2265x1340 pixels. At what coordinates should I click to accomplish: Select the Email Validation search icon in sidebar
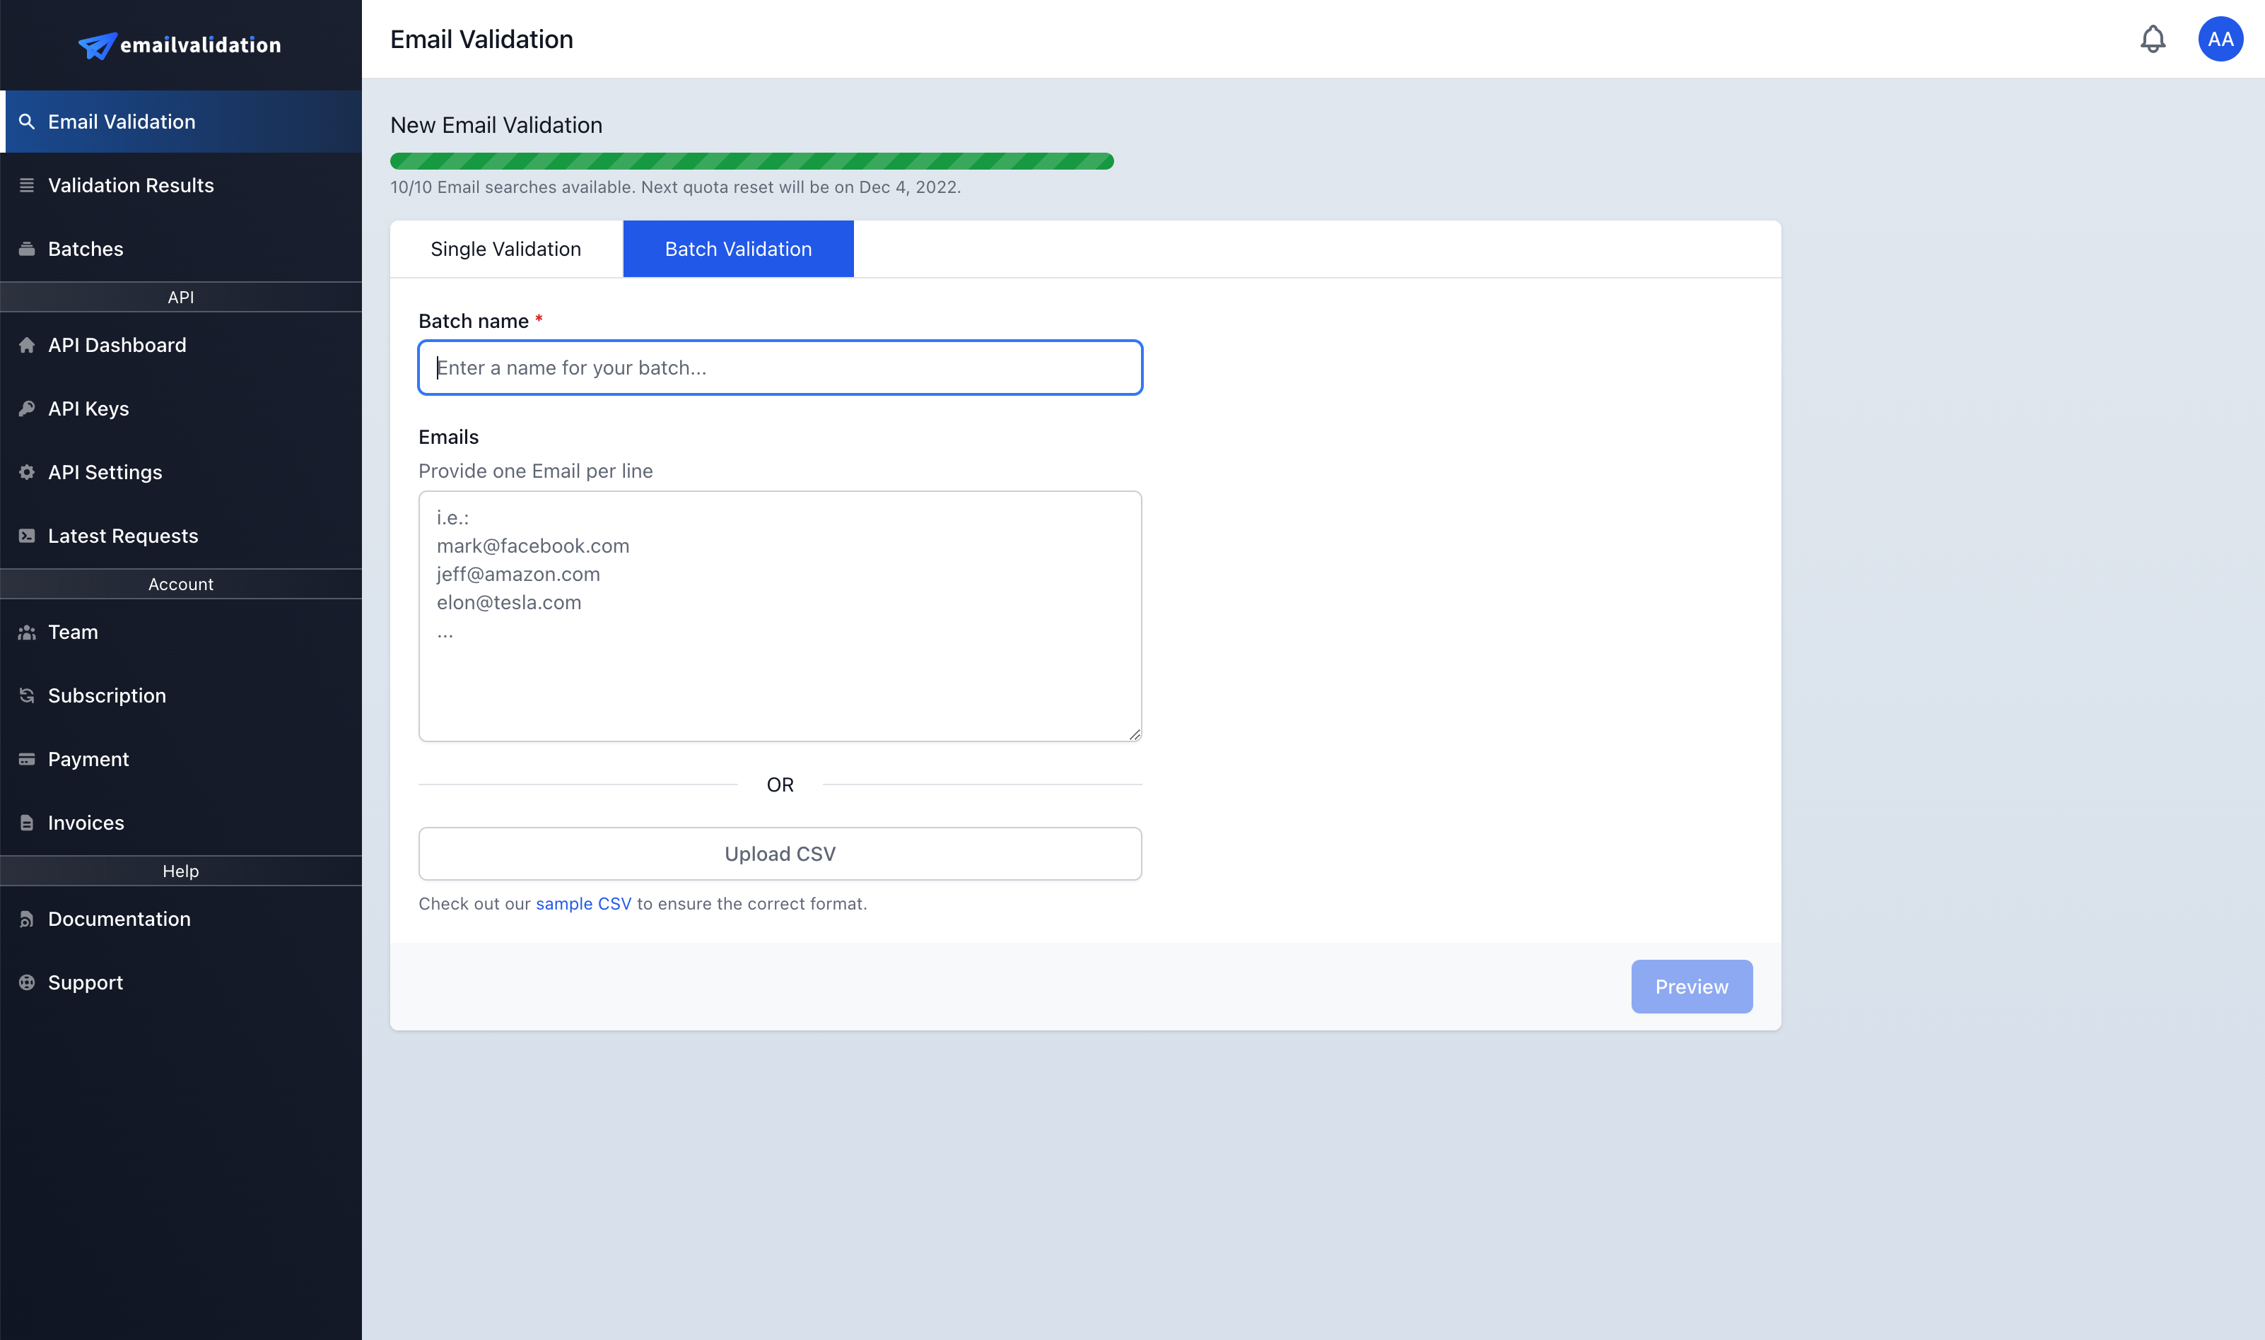click(27, 121)
